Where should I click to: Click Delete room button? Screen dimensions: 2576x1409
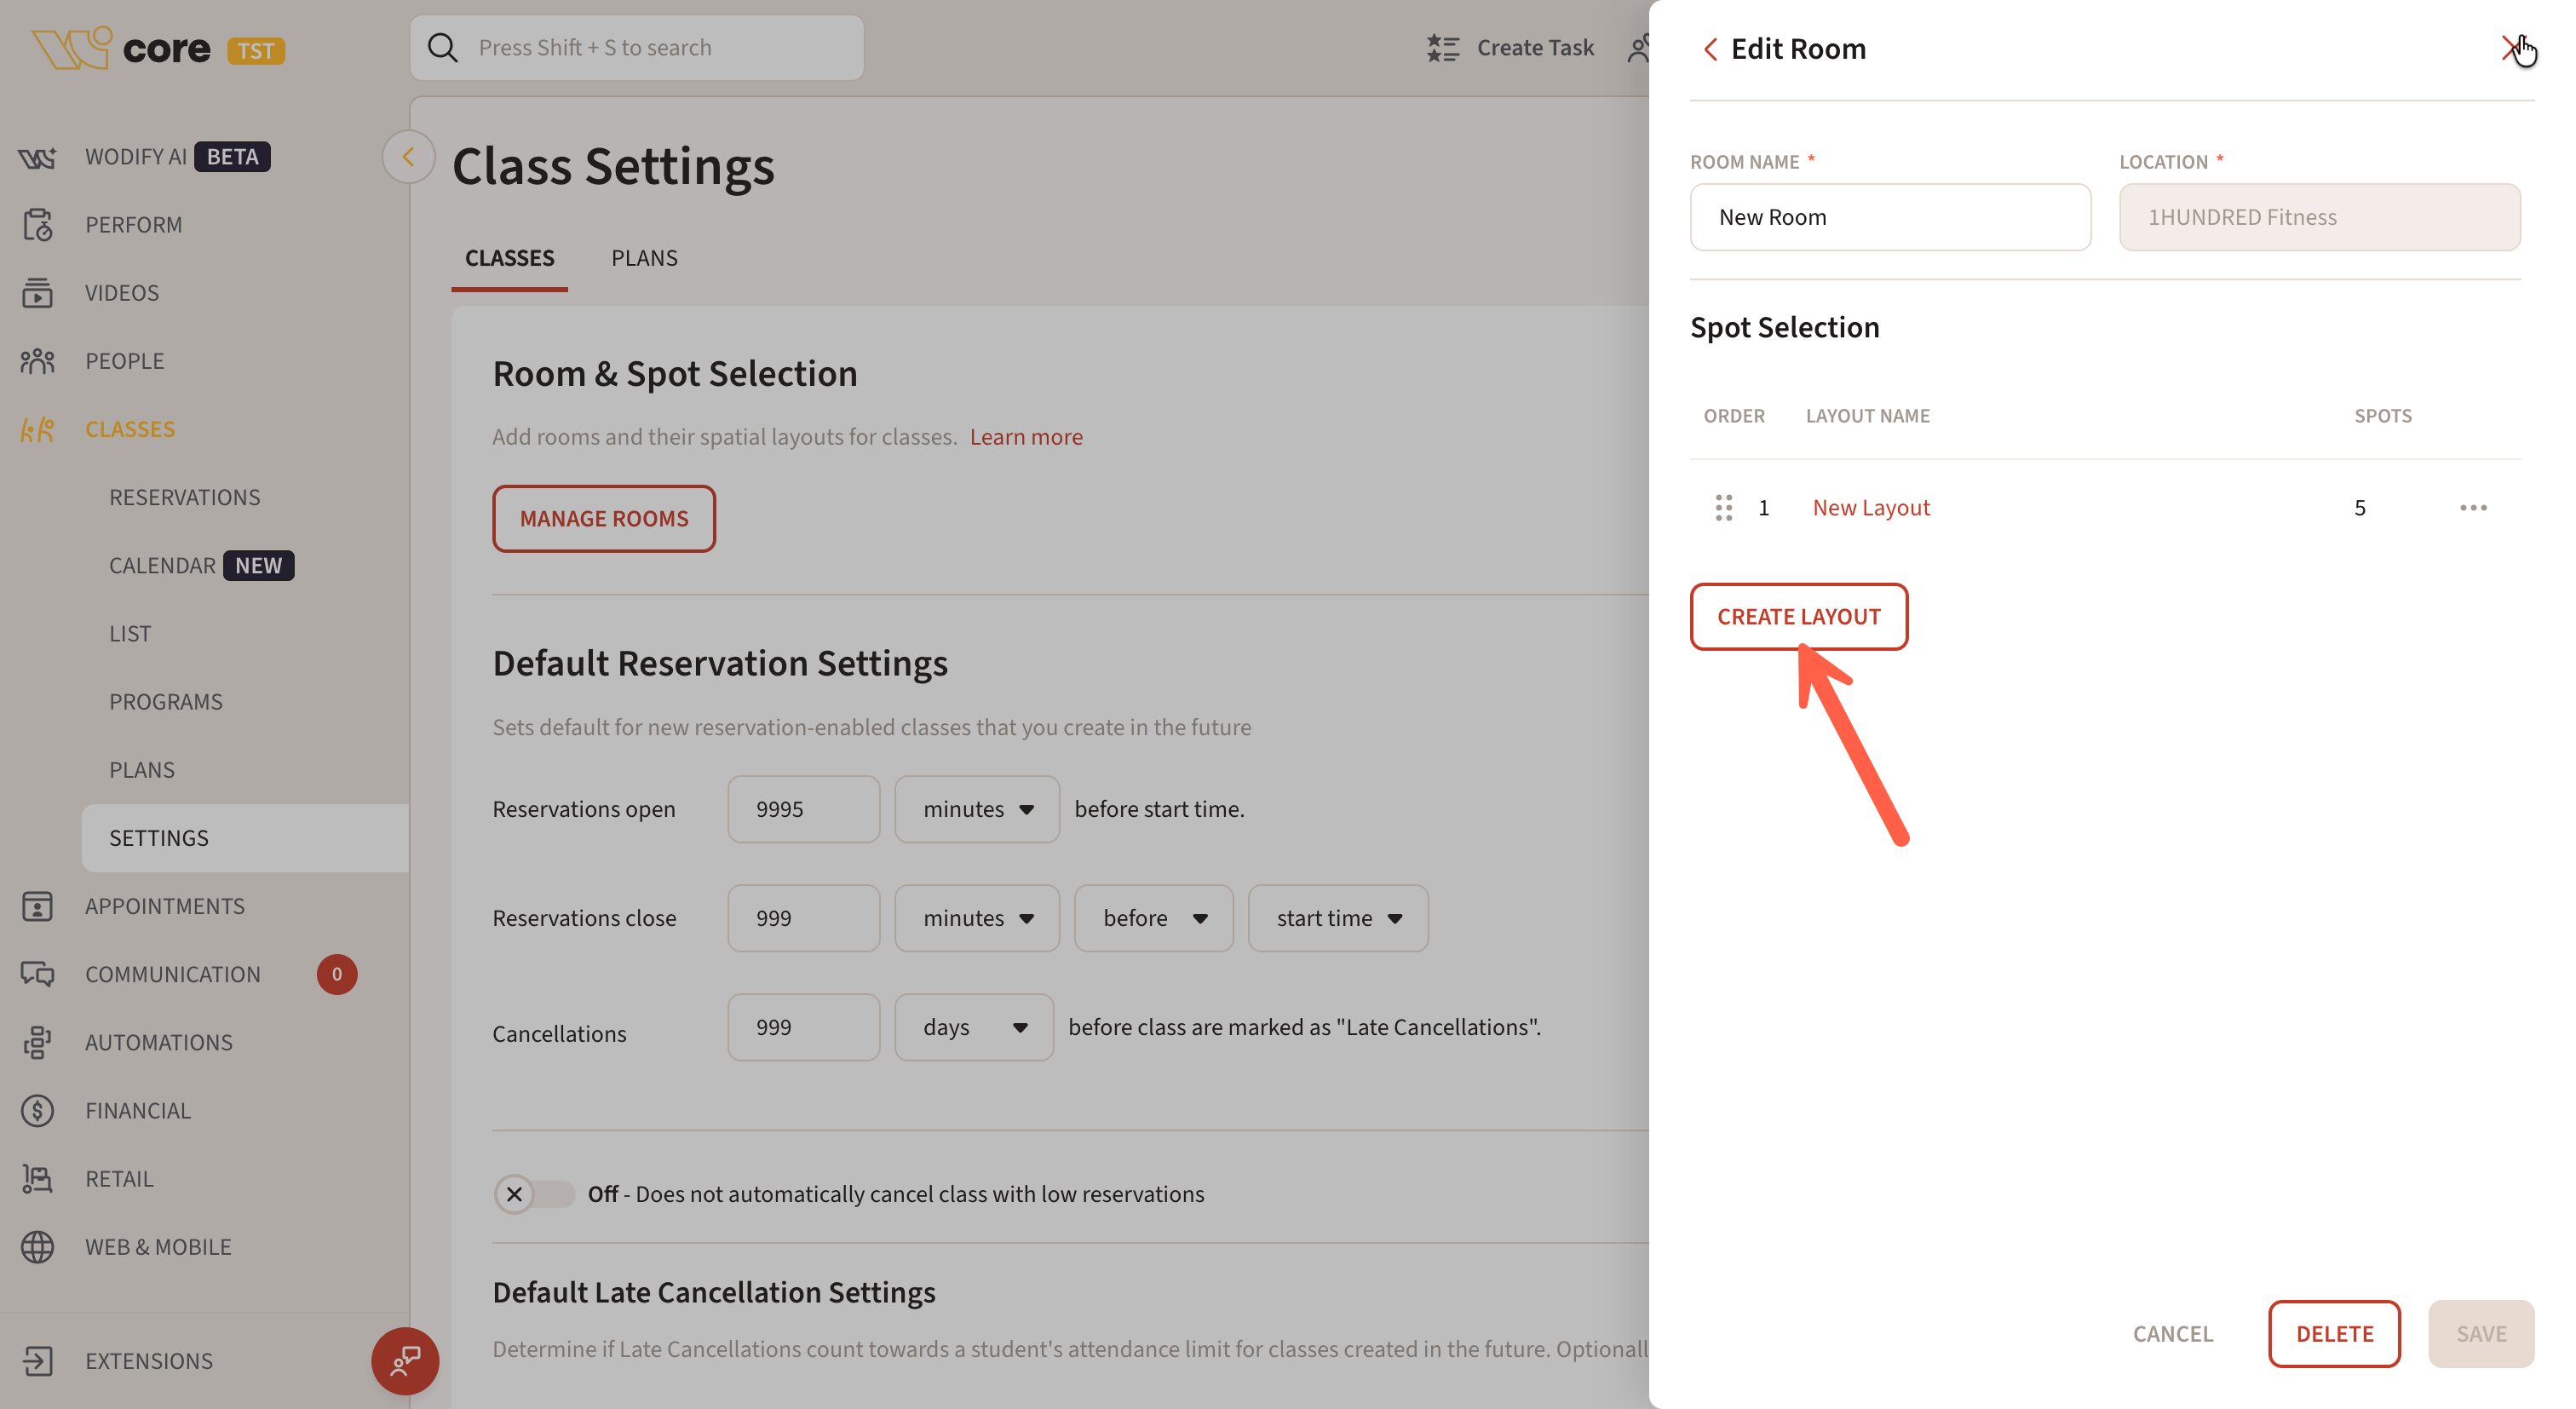[2333, 1334]
